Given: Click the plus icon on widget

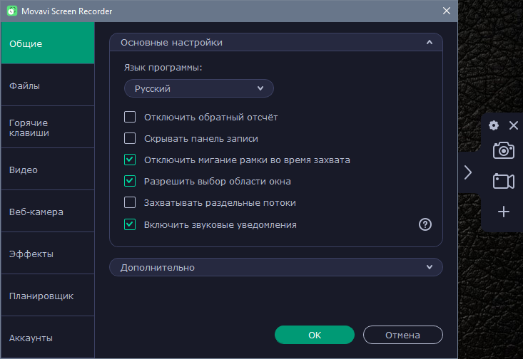Looking at the screenshot, I should tap(503, 212).
